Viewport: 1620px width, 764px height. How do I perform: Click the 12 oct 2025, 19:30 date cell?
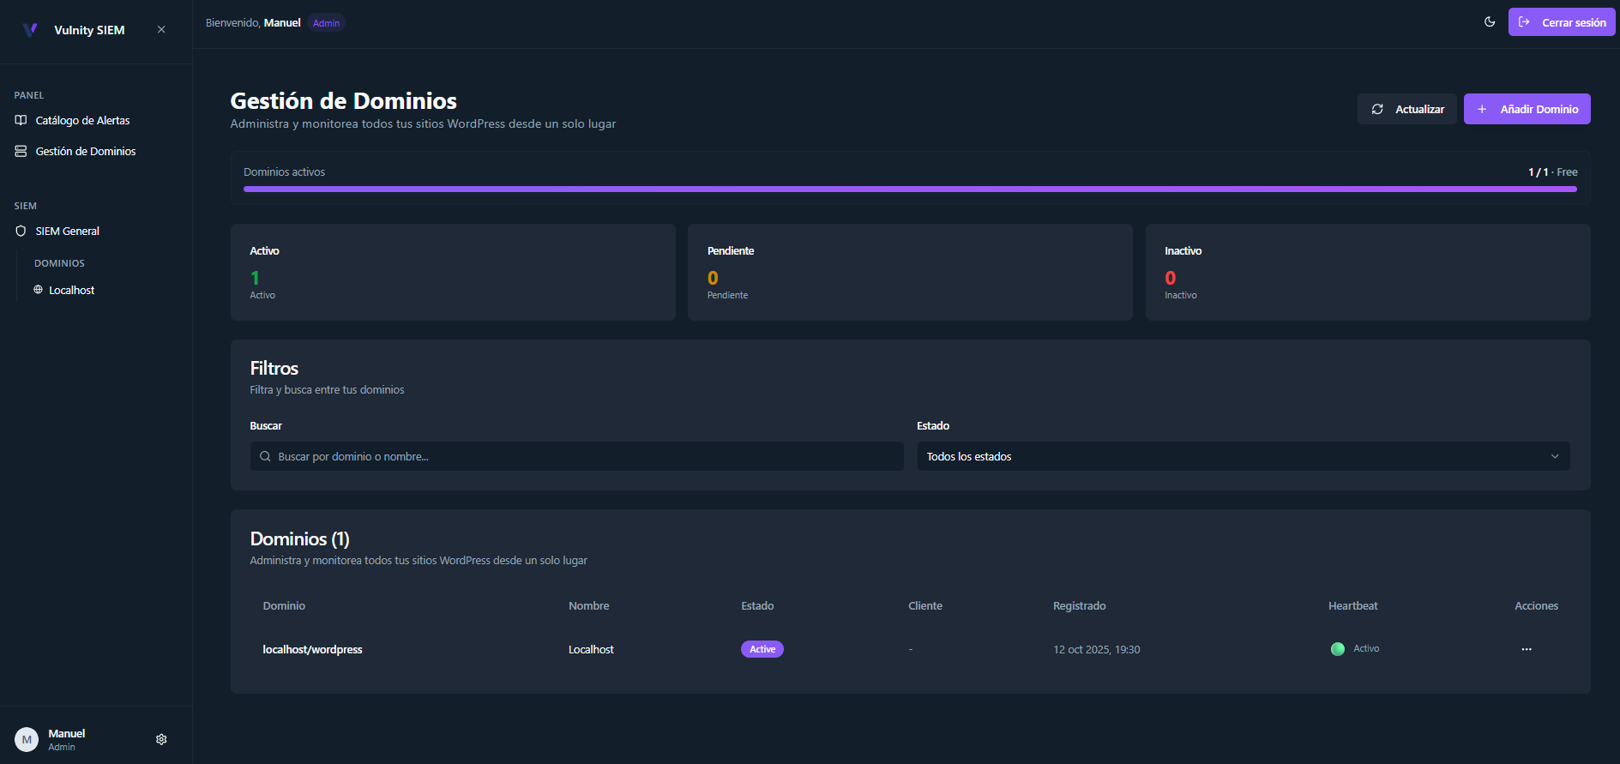pos(1097,649)
